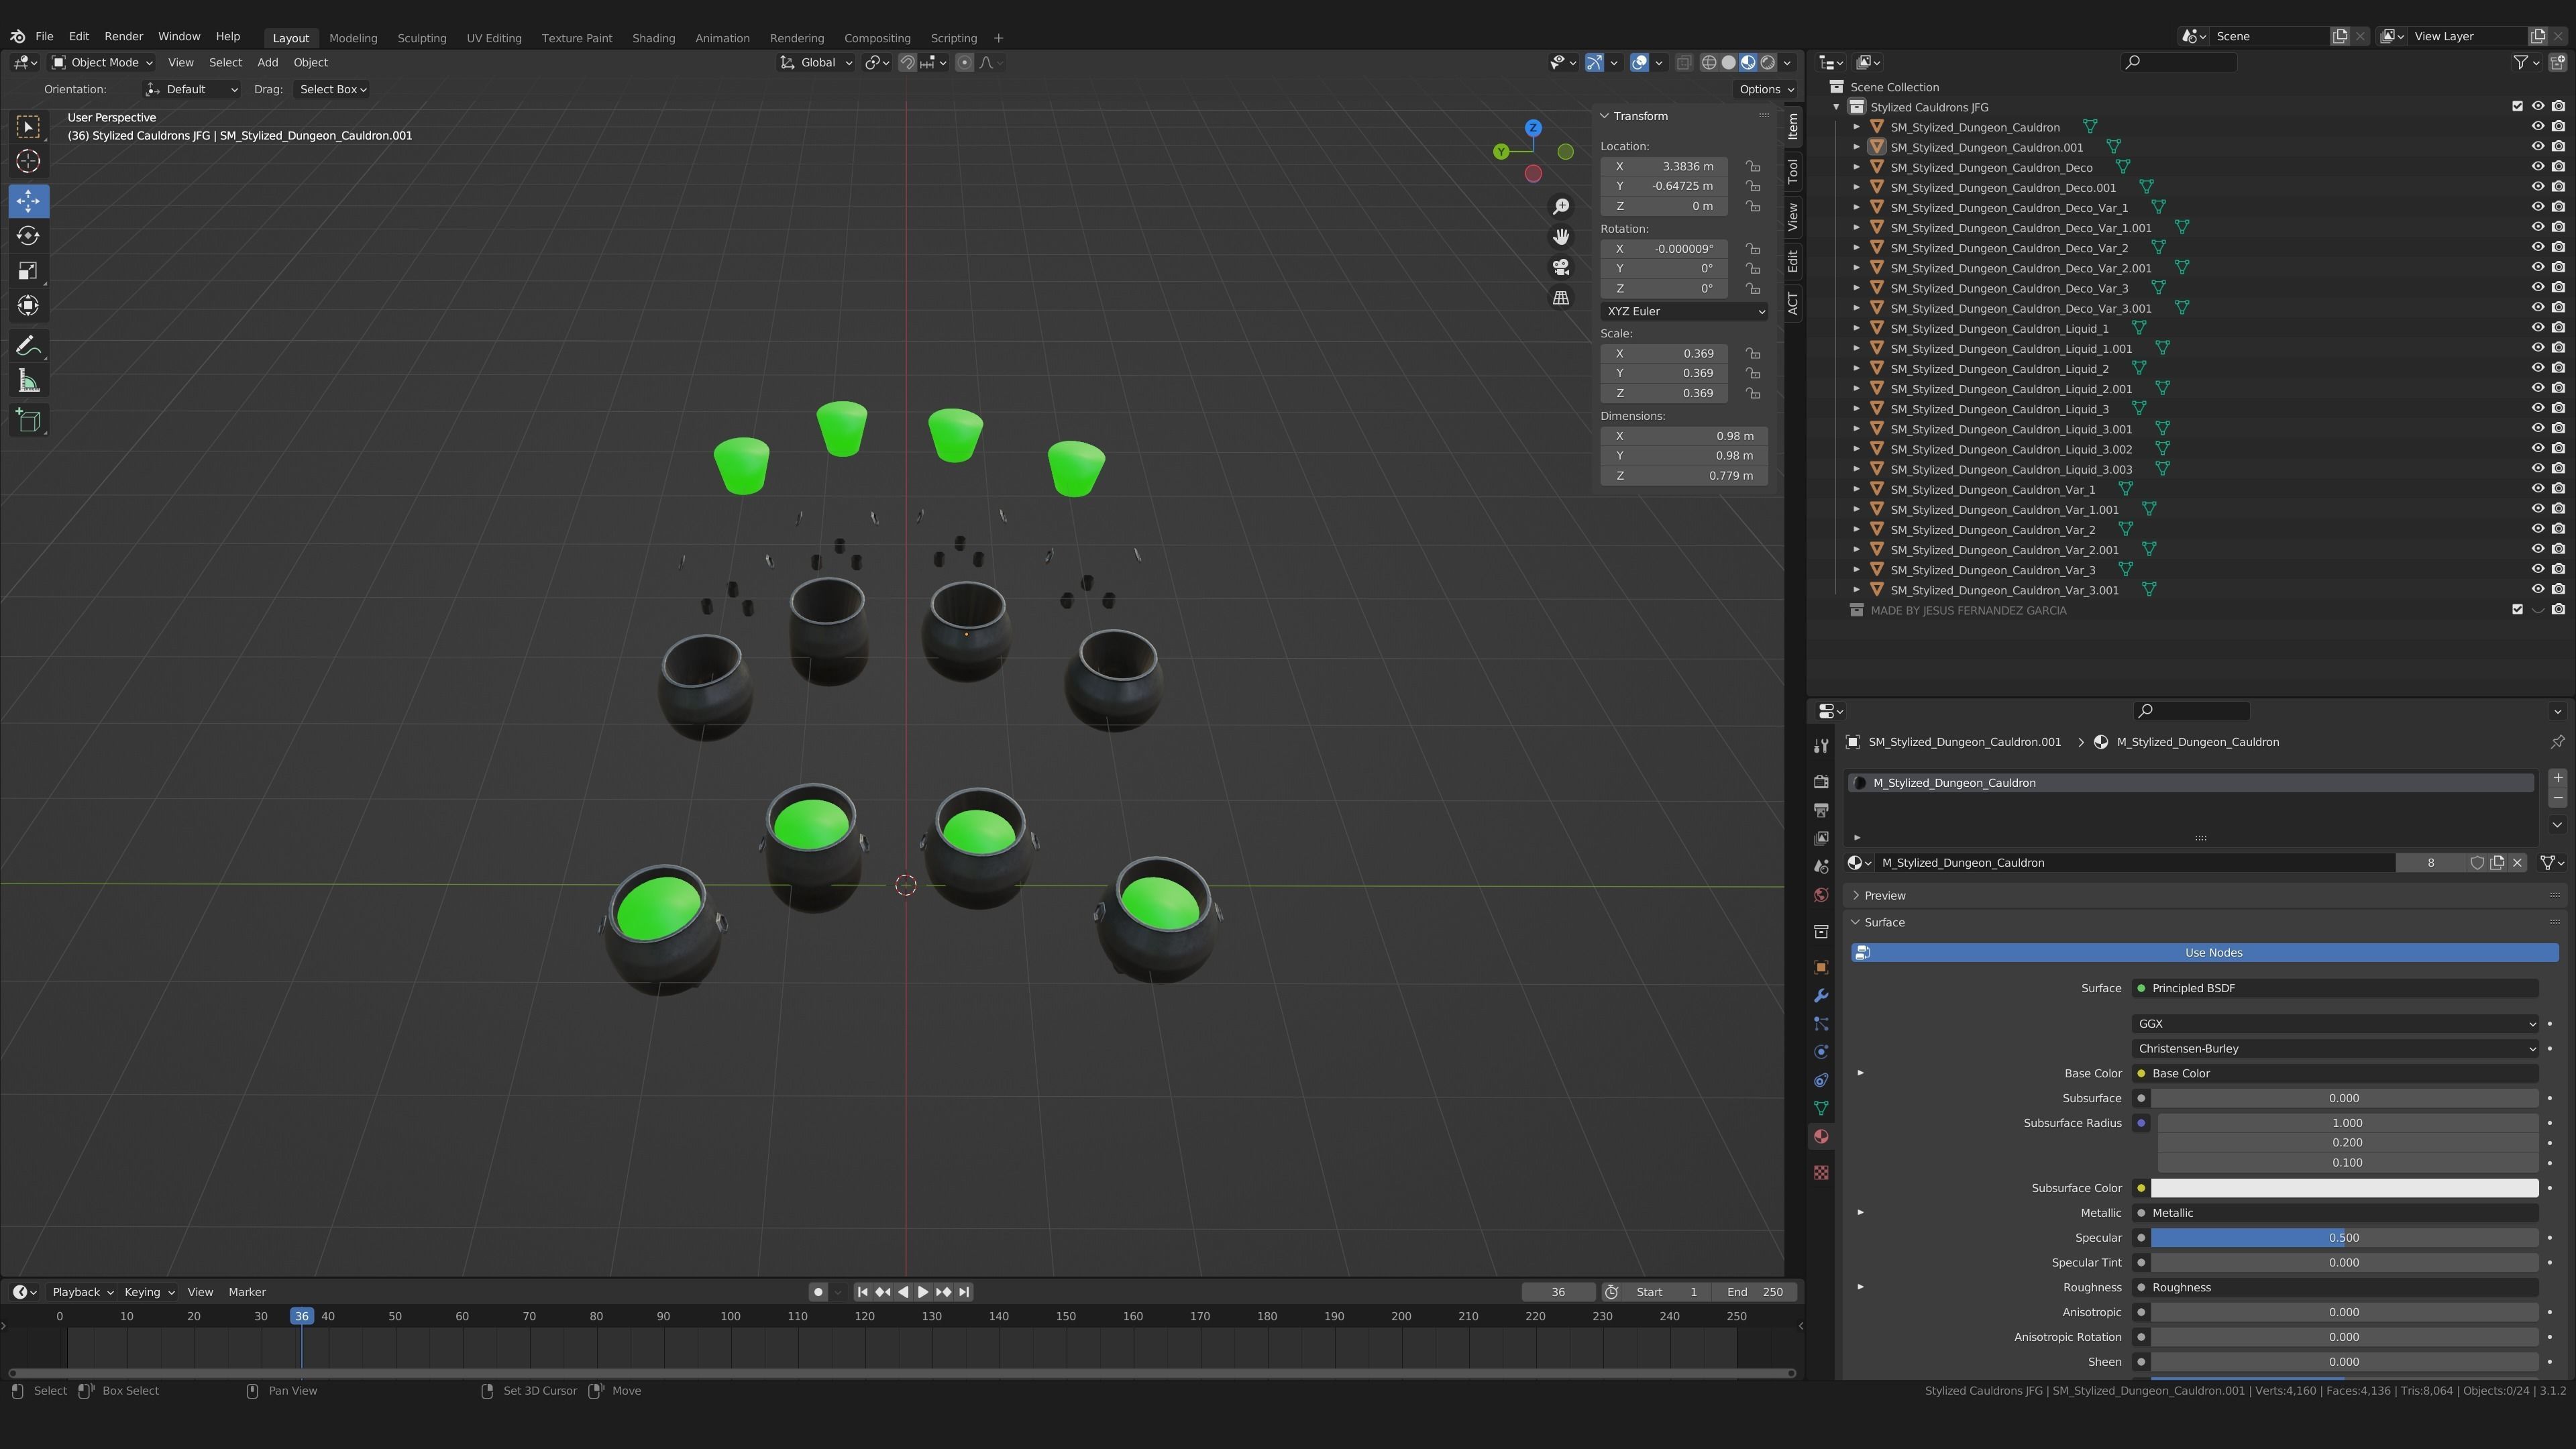Activate the Measure tool
This screenshot has width=2576, height=1449.
click(x=28, y=382)
